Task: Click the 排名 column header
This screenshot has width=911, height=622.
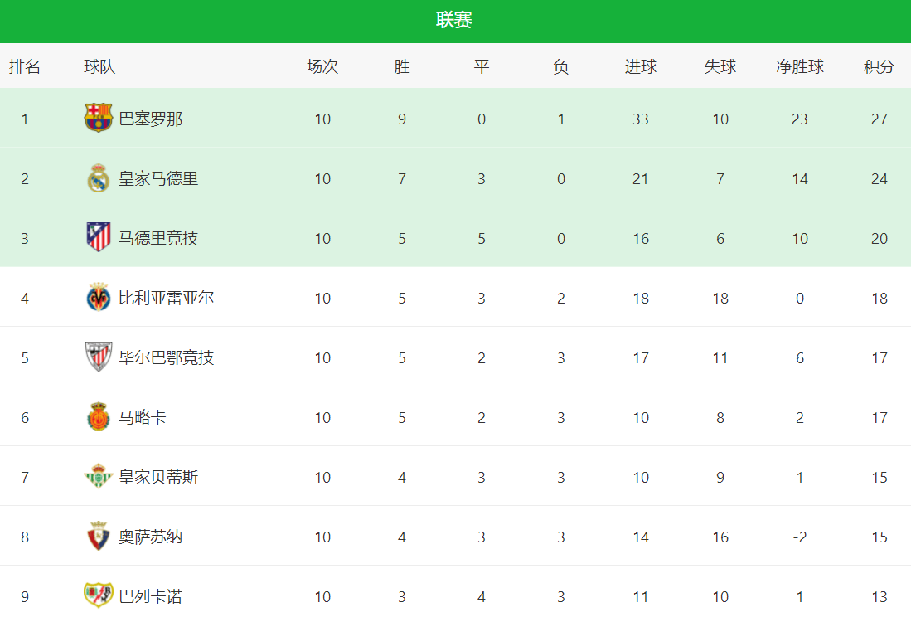Action: (x=25, y=66)
